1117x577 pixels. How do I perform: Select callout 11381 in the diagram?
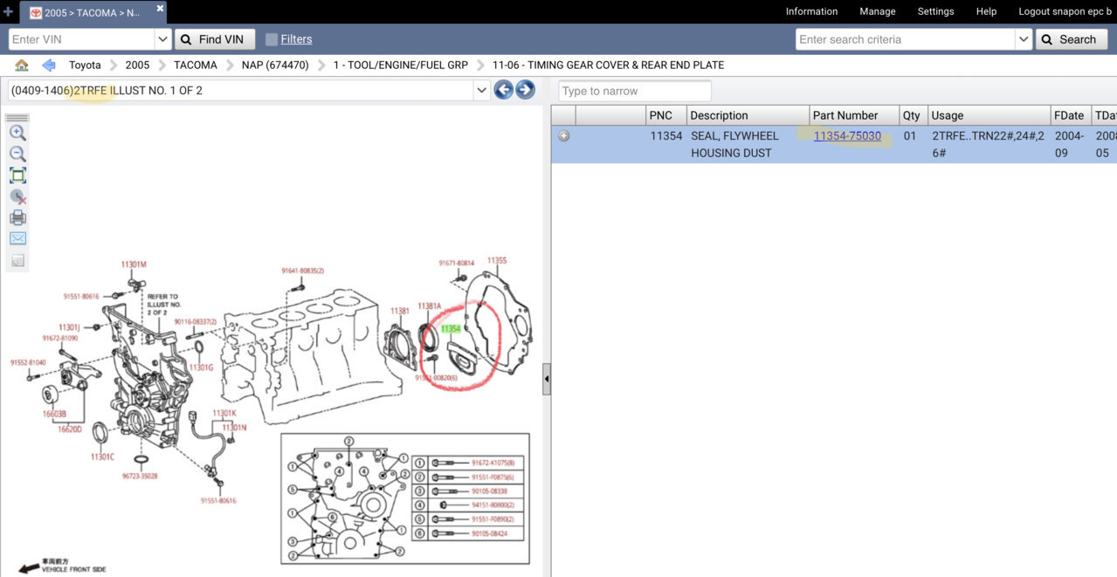400,311
